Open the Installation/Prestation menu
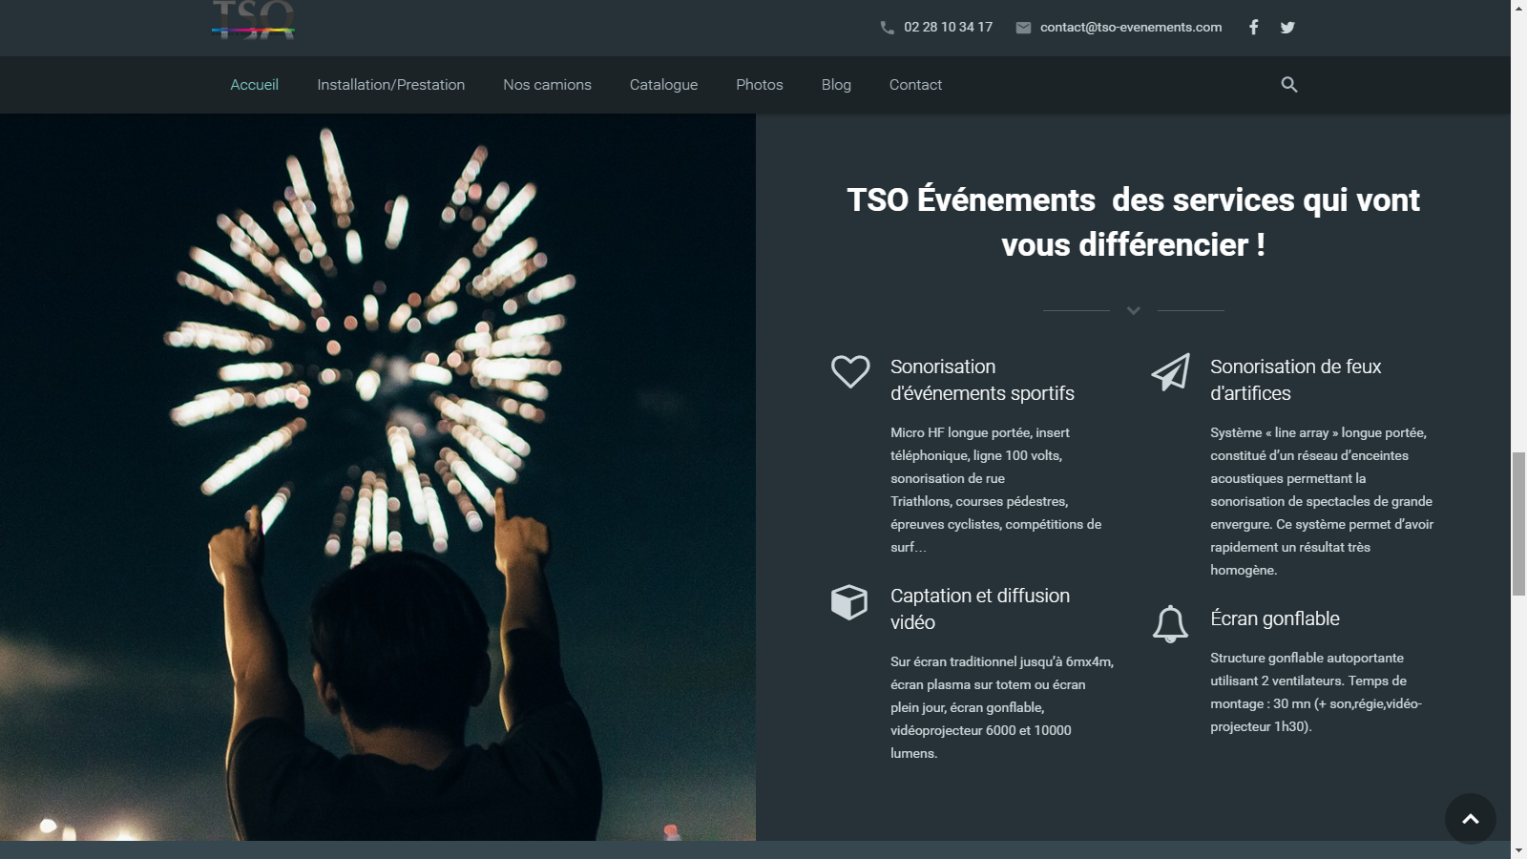1527x859 pixels. point(390,85)
